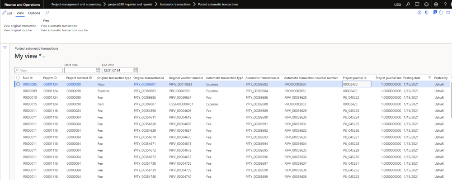Image resolution: width=452 pixels, height=181 pixels.
Task: Select the row checkbox for RI000005
Action: (x=18, y=84)
